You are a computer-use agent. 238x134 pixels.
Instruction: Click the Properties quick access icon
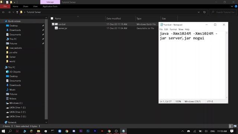[7, 2]
